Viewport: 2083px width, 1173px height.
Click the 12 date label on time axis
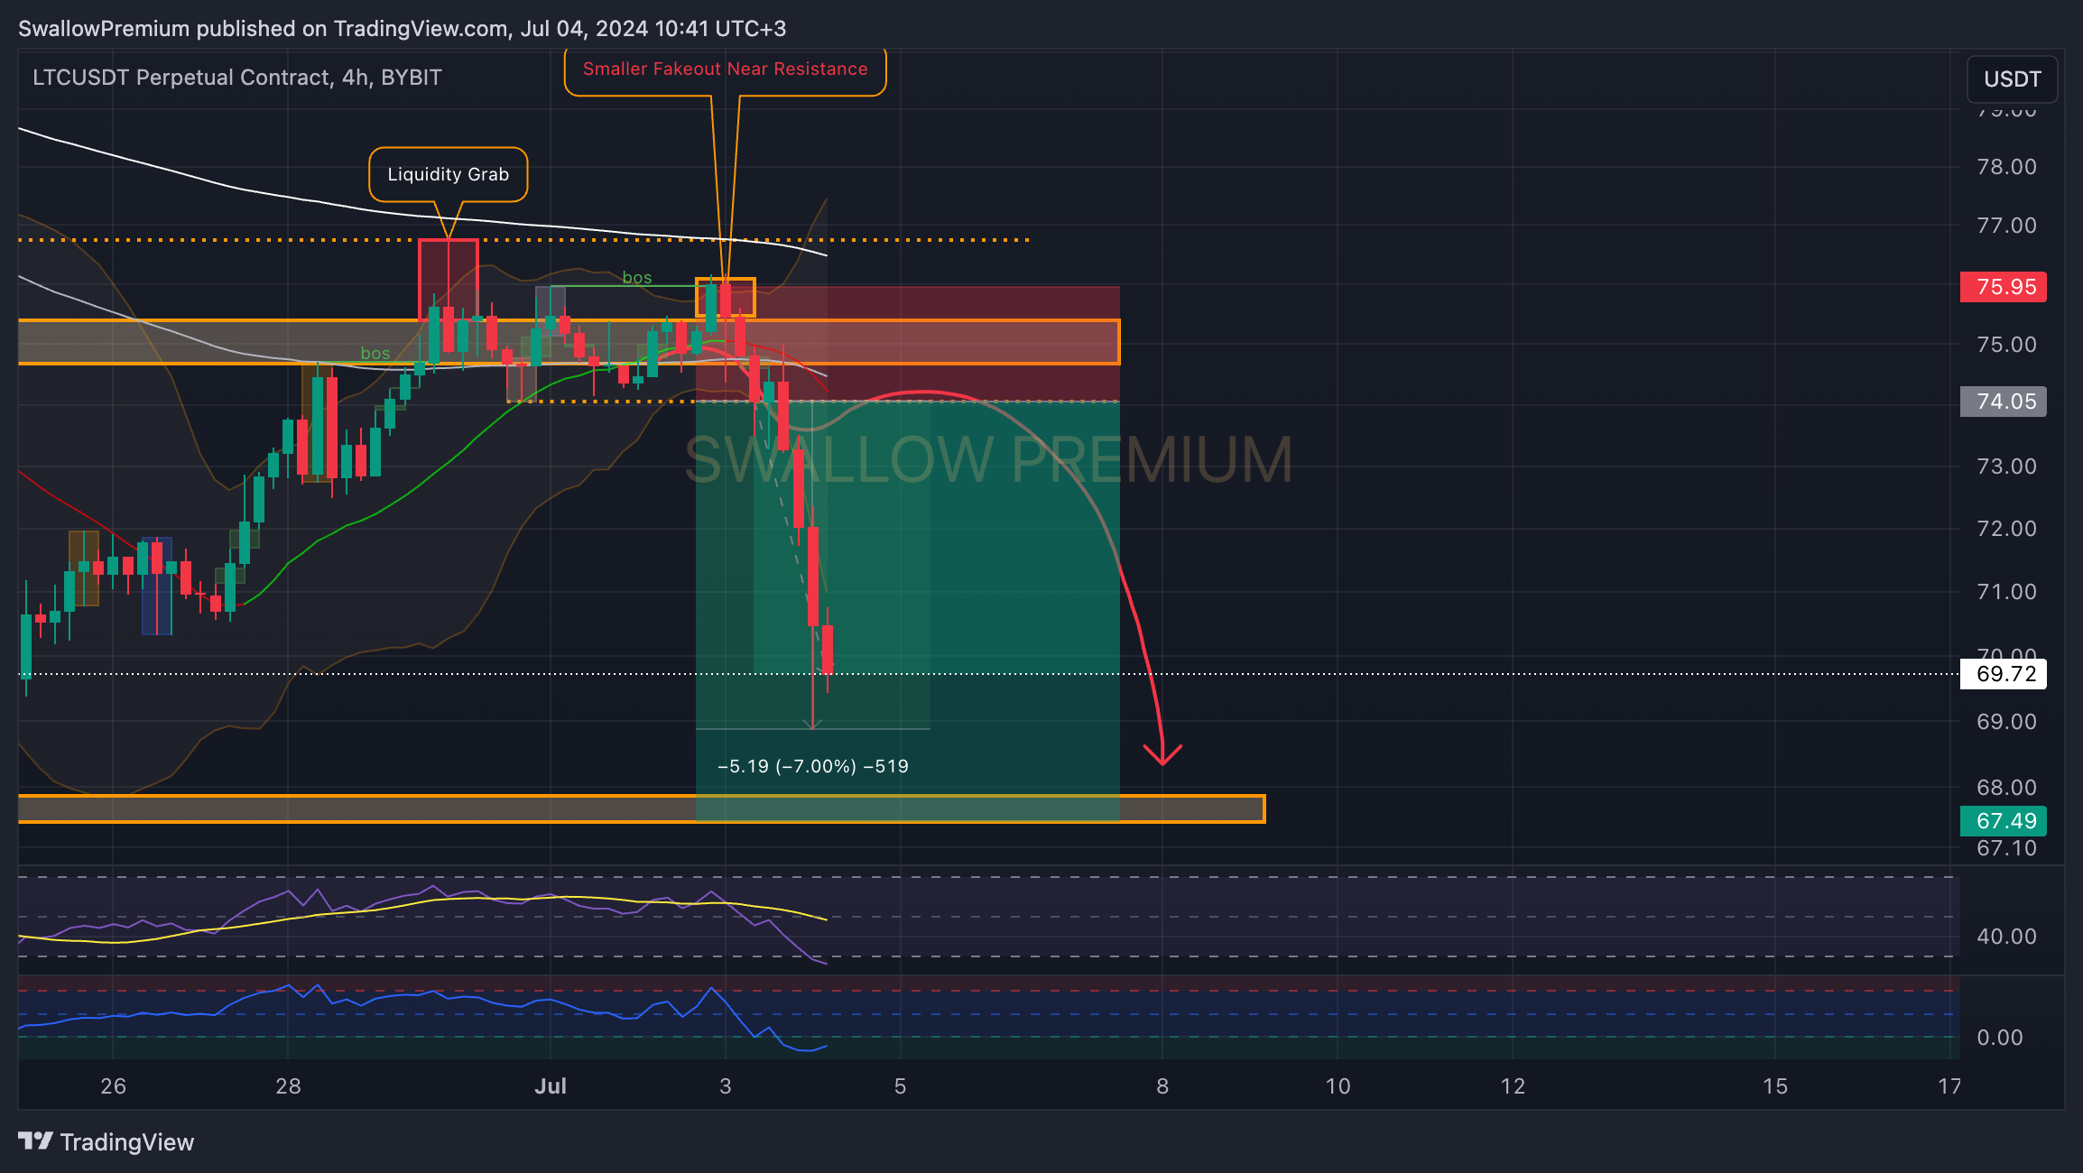[1513, 1086]
